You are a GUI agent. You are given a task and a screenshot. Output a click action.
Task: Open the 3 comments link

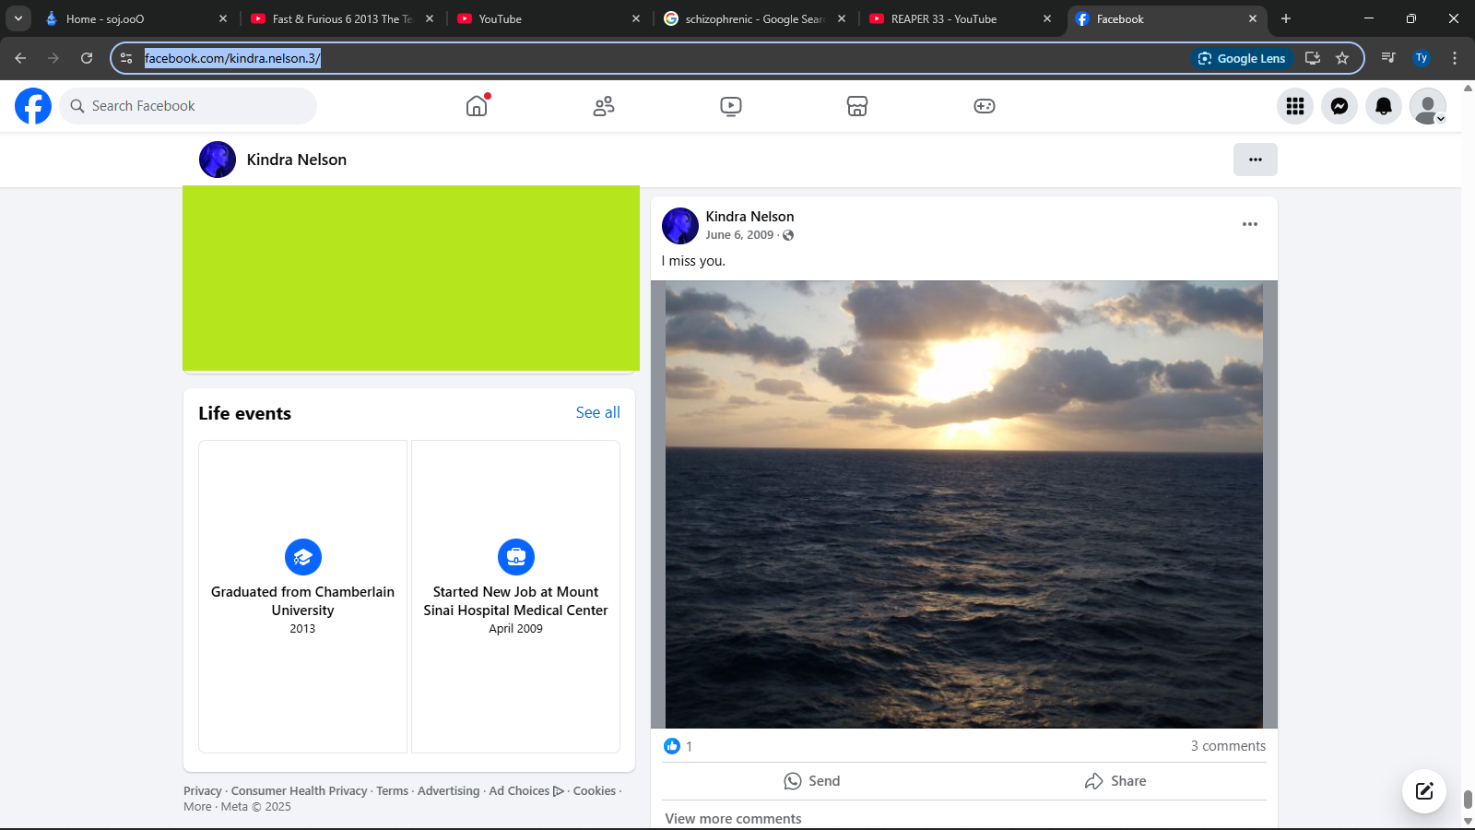tap(1228, 746)
